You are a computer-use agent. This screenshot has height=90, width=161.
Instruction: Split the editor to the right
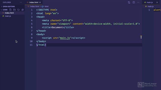[x=134, y=2]
